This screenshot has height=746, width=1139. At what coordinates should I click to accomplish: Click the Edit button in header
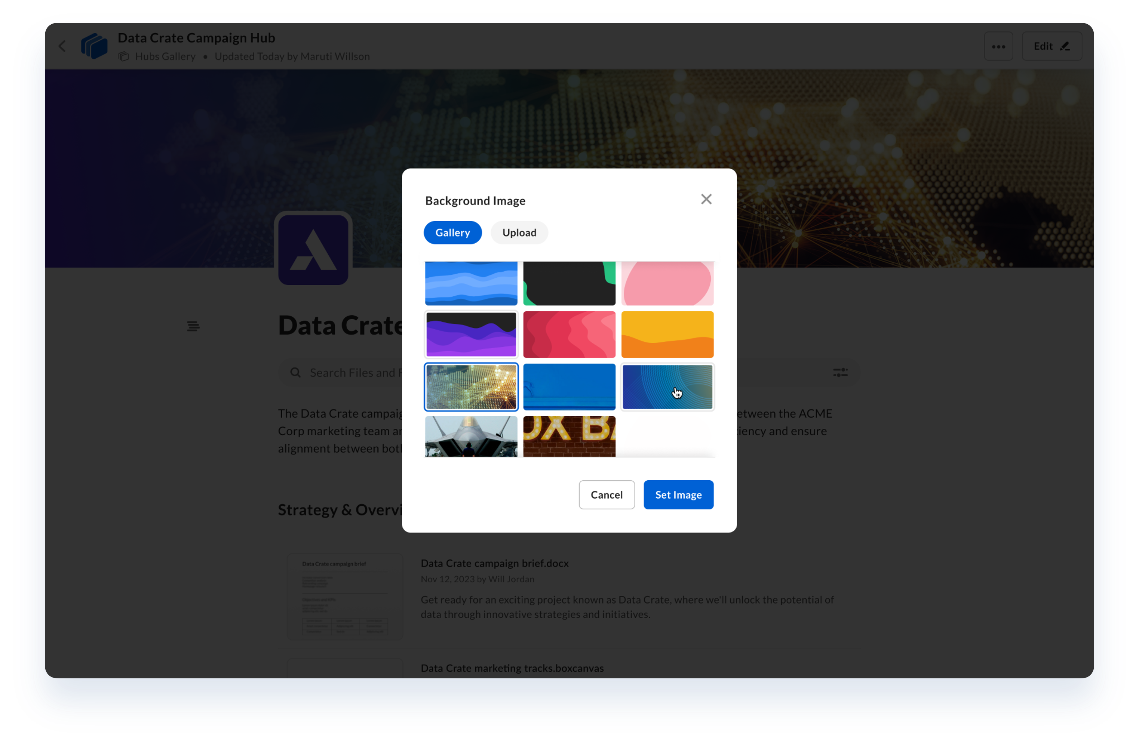(x=1051, y=46)
